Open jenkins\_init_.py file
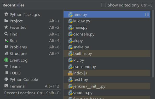 coord(107,86)
